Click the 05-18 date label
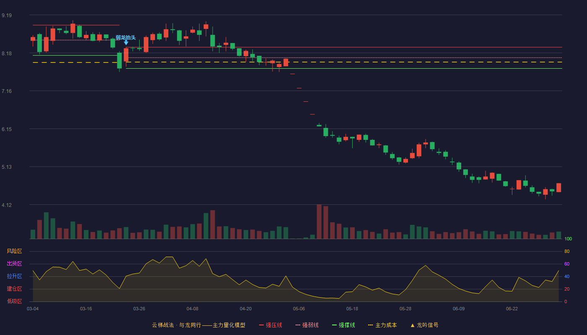This screenshot has width=587, height=335. [352, 309]
